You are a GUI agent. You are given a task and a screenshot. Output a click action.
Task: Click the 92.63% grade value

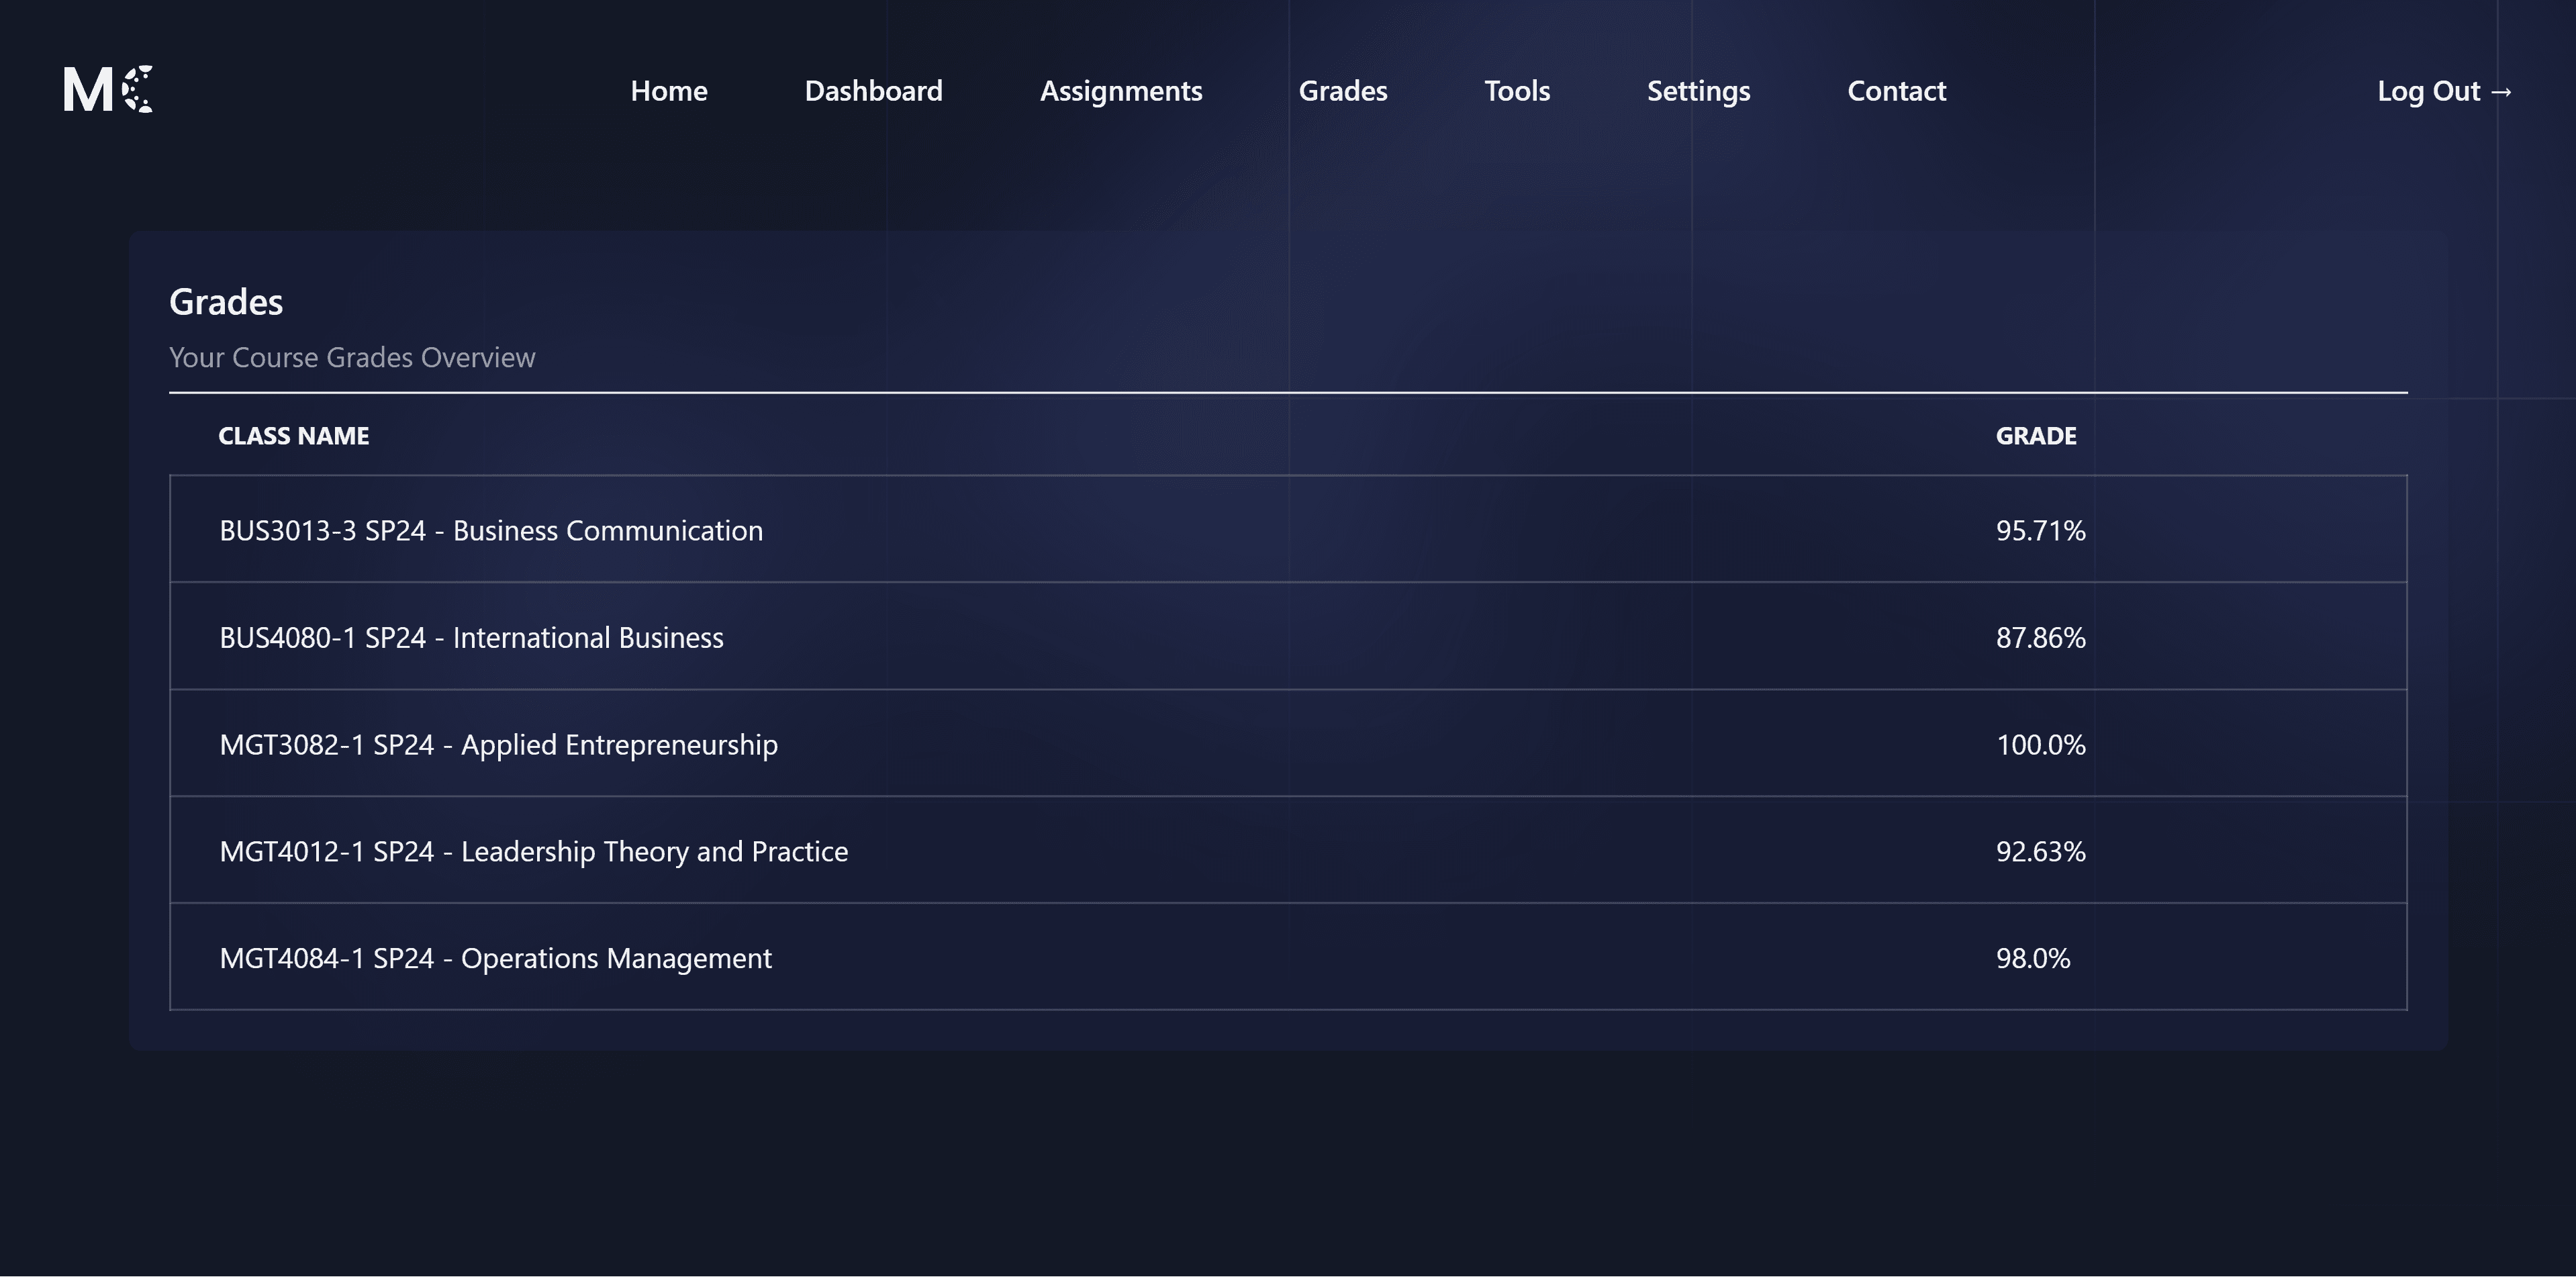(x=2040, y=851)
